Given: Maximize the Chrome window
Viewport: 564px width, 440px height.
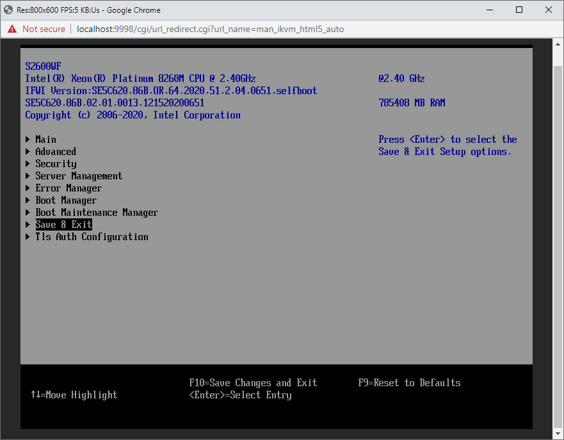Looking at the screenshot, I should pyautogui.click(x=519, y=10).
